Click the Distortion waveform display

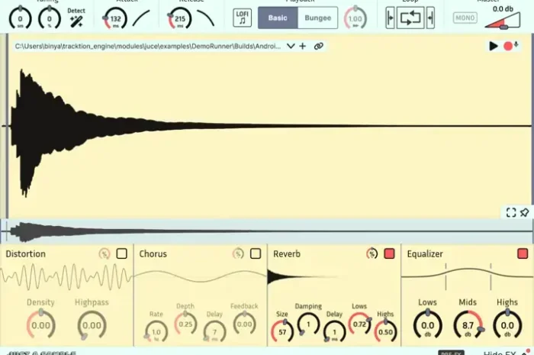(x=67, y=277)
